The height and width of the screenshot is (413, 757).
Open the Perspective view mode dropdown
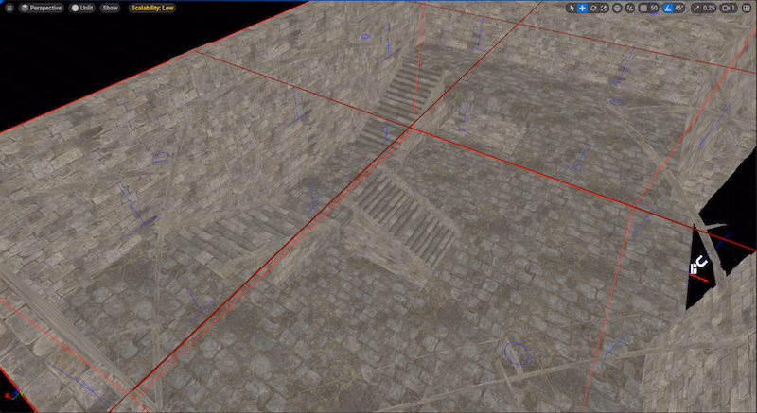pyautogui.click(x=41, y=8)
